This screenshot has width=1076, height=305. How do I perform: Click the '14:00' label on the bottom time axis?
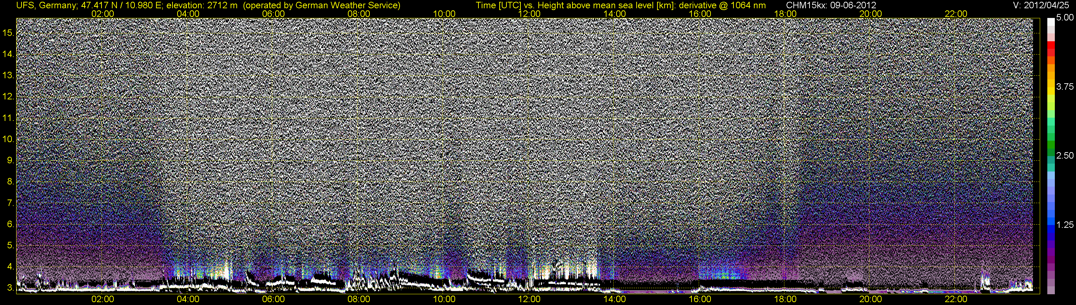coord(615,300)
